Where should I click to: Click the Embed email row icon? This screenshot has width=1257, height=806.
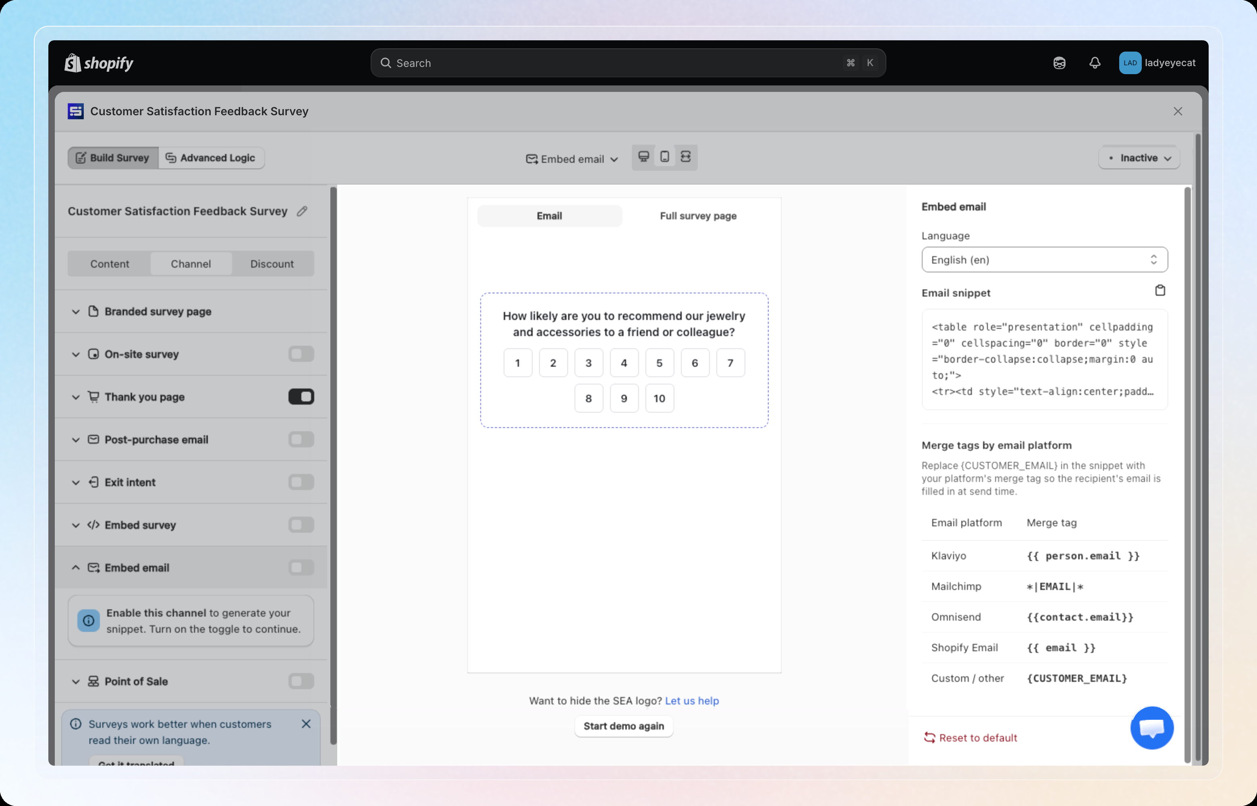pos(93,568)
